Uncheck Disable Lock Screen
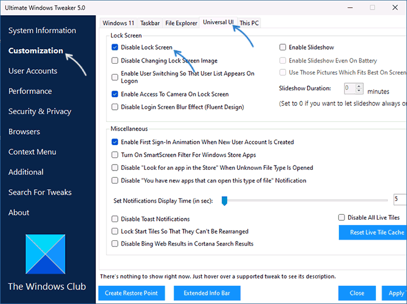The image size is (407, 304). (x=115, y=47)
